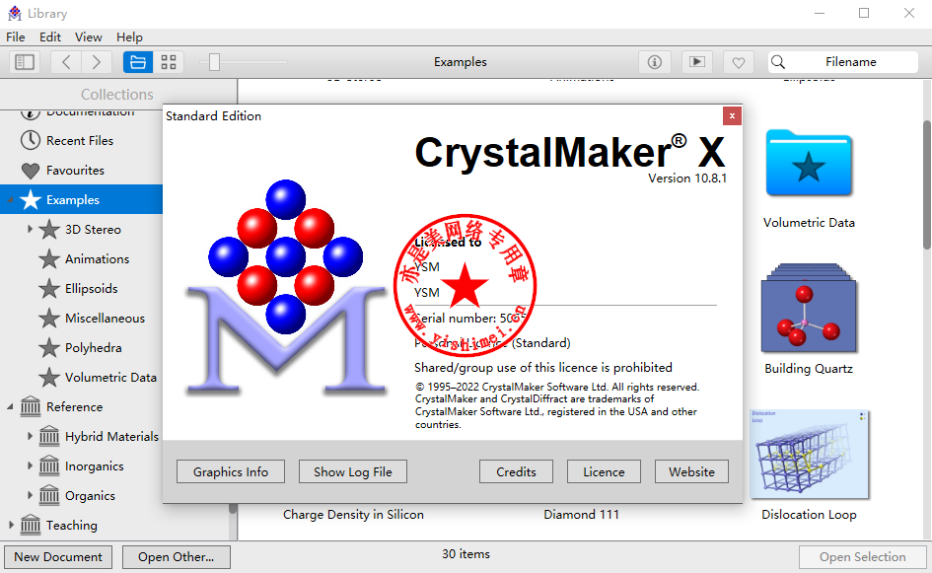932x573 pixels.
Task: Click the Hybrid Materials building icon
Action: pos(49,436)
